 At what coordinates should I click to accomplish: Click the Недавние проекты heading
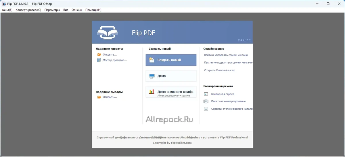[x=110, y=49]
